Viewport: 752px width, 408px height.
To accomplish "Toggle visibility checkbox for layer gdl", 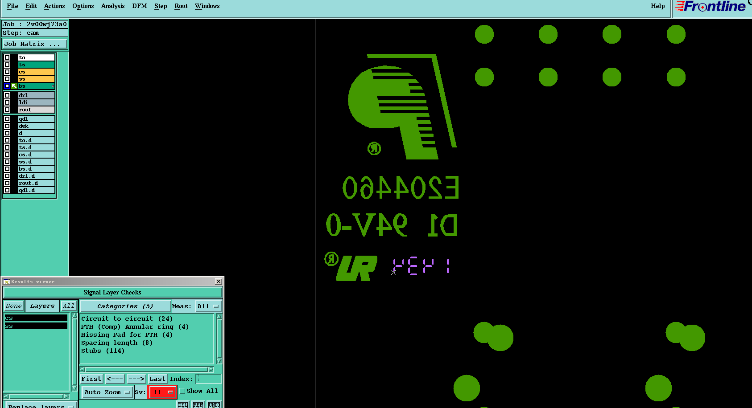I will coord(7,119).
